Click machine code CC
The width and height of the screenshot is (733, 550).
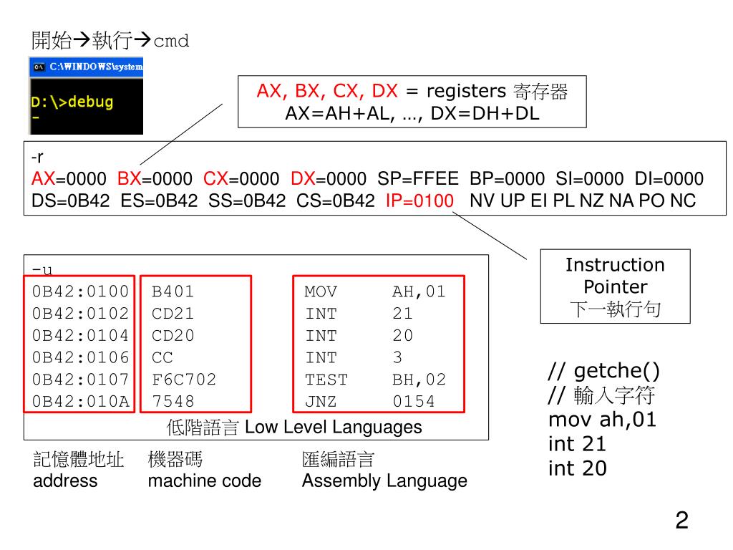[x=162, y=357]
